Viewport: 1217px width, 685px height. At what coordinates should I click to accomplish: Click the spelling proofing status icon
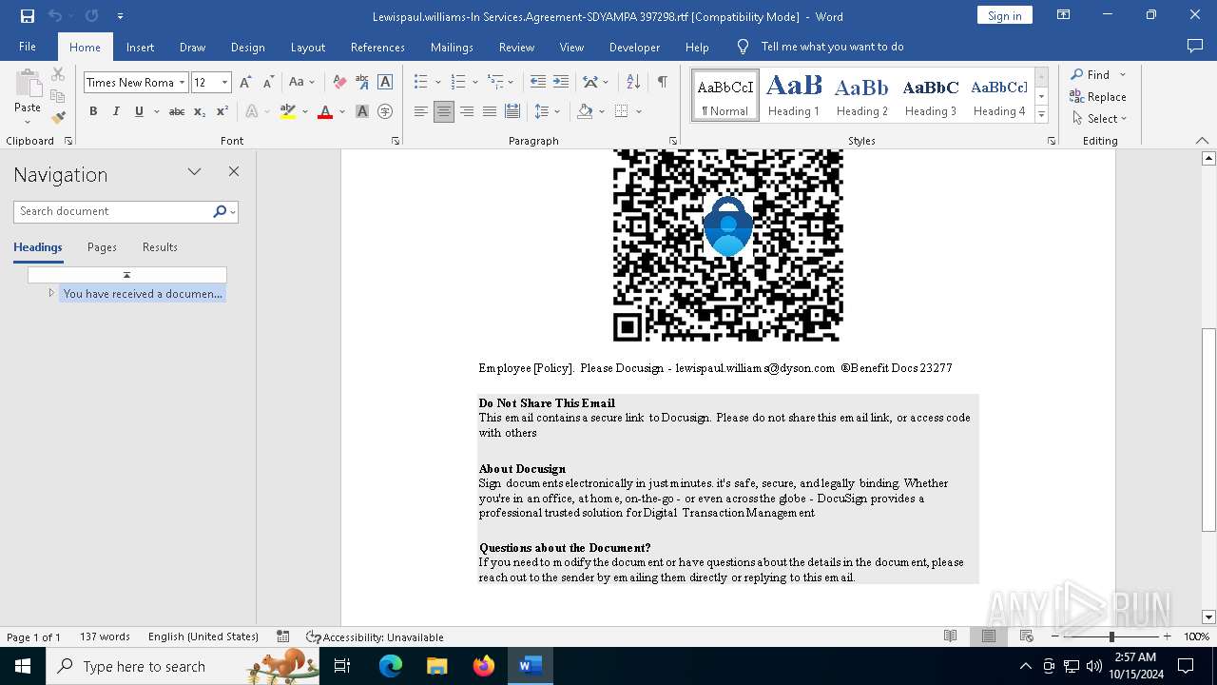click(x=282, y=636)
